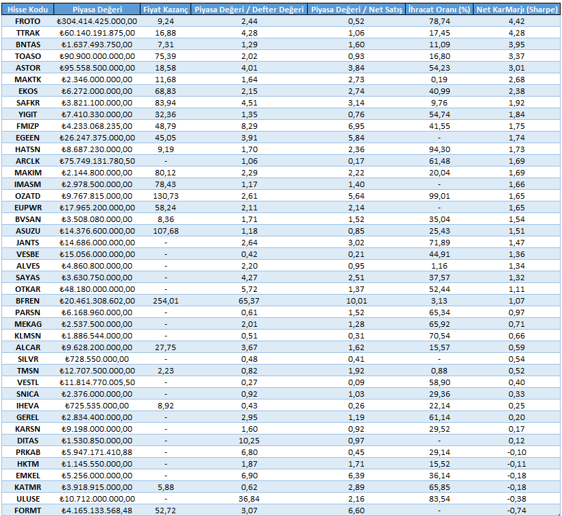Image resolution: width=562 pixels, height=516 pixels.
Task: Select the KARSN ticker cell
Action: (27, 429)
